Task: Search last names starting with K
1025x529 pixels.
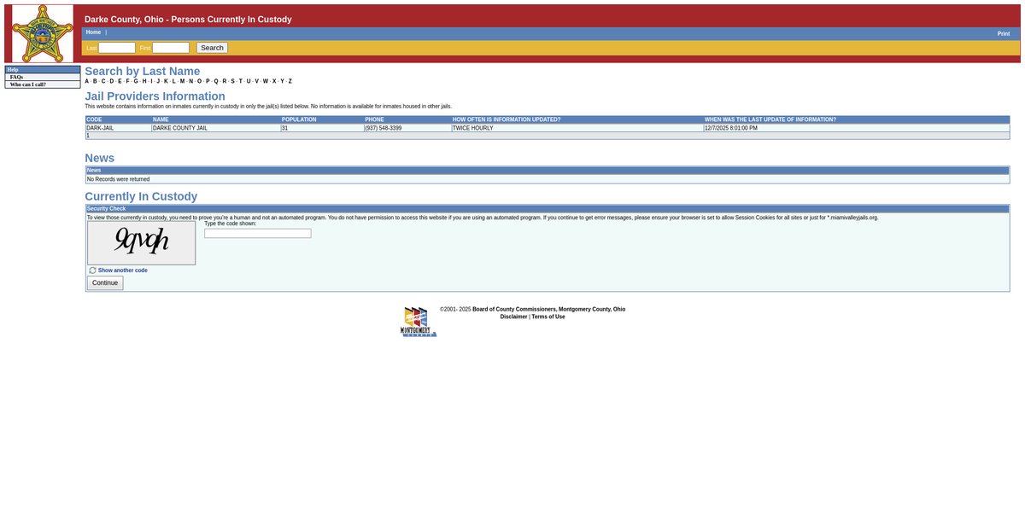Action: (166, 81)
